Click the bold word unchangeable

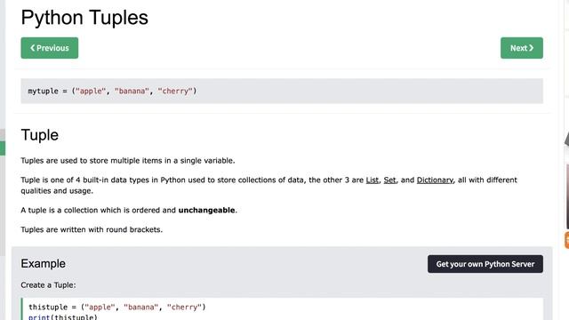click(x=206, y=210)
